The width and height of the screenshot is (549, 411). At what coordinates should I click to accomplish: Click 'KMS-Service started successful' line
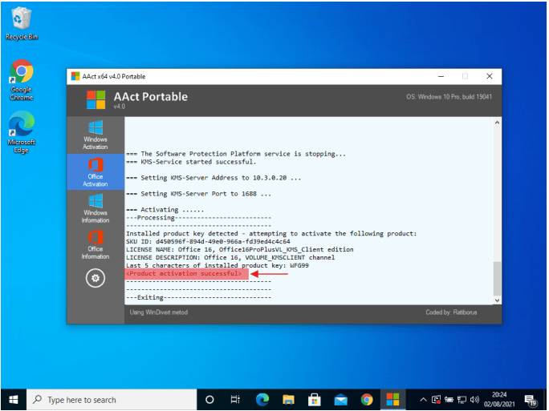(x=191, y=162)
